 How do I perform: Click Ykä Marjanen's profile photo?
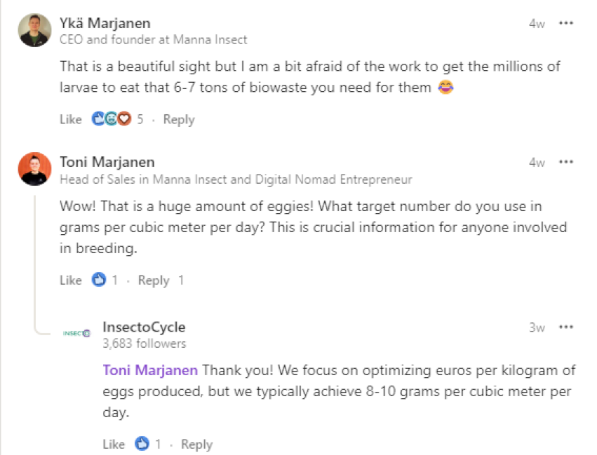pos(34,30)
